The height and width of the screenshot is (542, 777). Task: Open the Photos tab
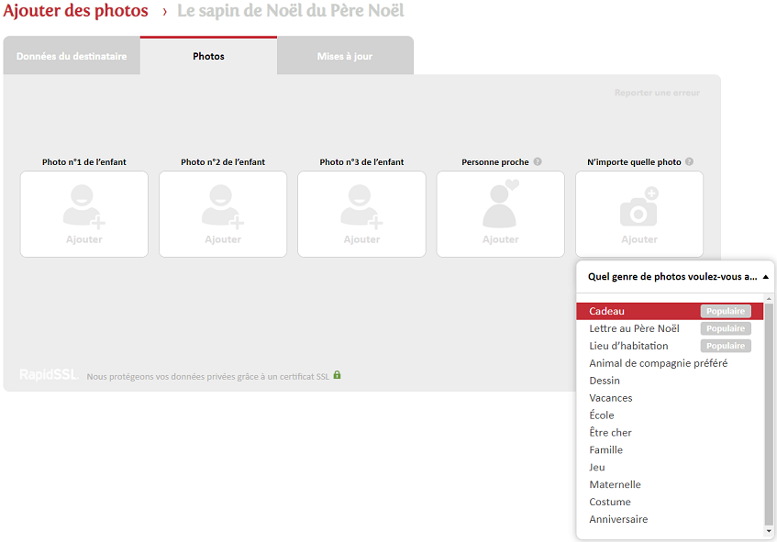[208, 56]
